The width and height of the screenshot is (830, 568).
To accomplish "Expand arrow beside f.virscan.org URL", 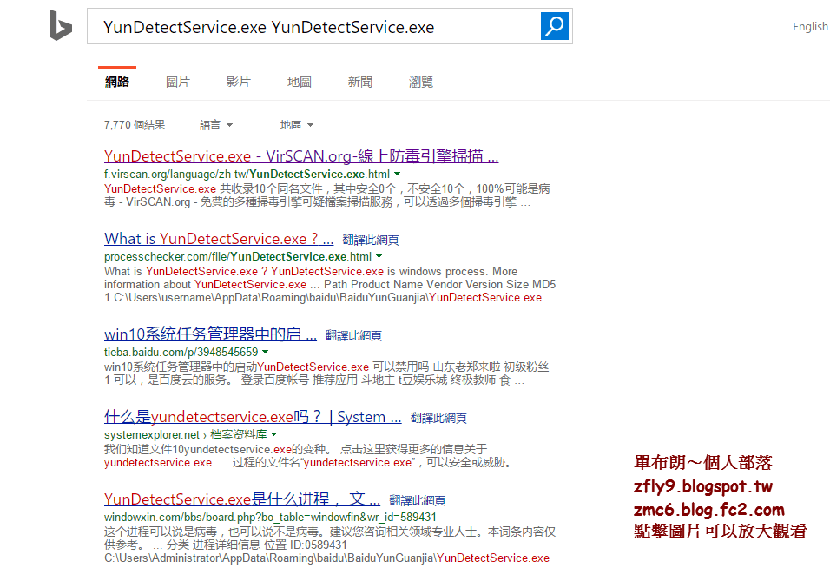I will click(398, 174).
